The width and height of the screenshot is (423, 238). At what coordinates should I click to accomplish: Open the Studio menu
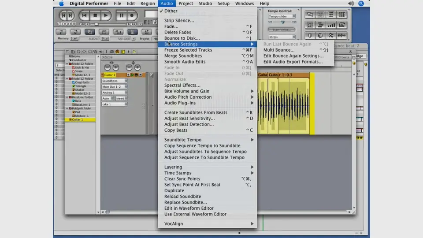205,4
